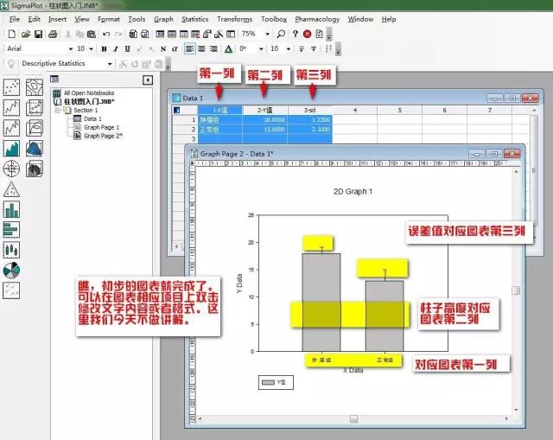Select the Vertical Bar Chart tool
This screenshot has width=553, height=440.
(x=11, y=209)
